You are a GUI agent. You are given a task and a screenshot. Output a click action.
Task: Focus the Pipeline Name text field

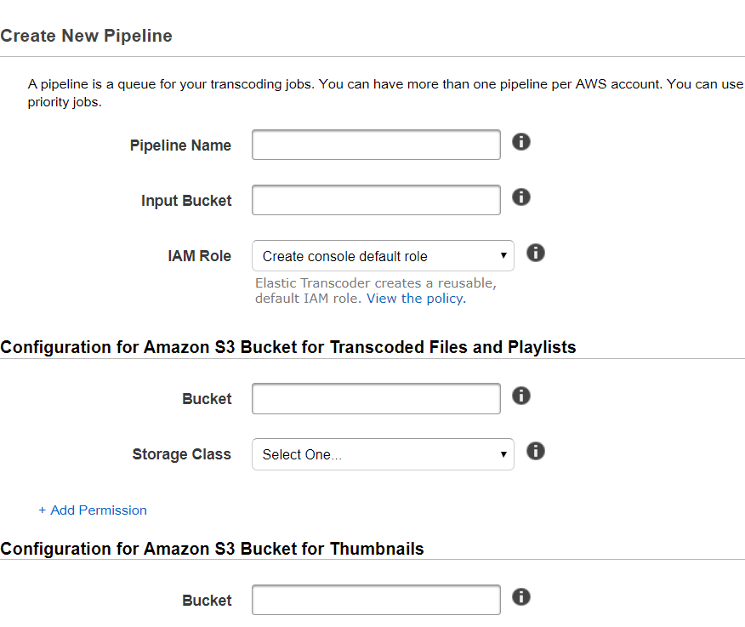tap(376, 145)
